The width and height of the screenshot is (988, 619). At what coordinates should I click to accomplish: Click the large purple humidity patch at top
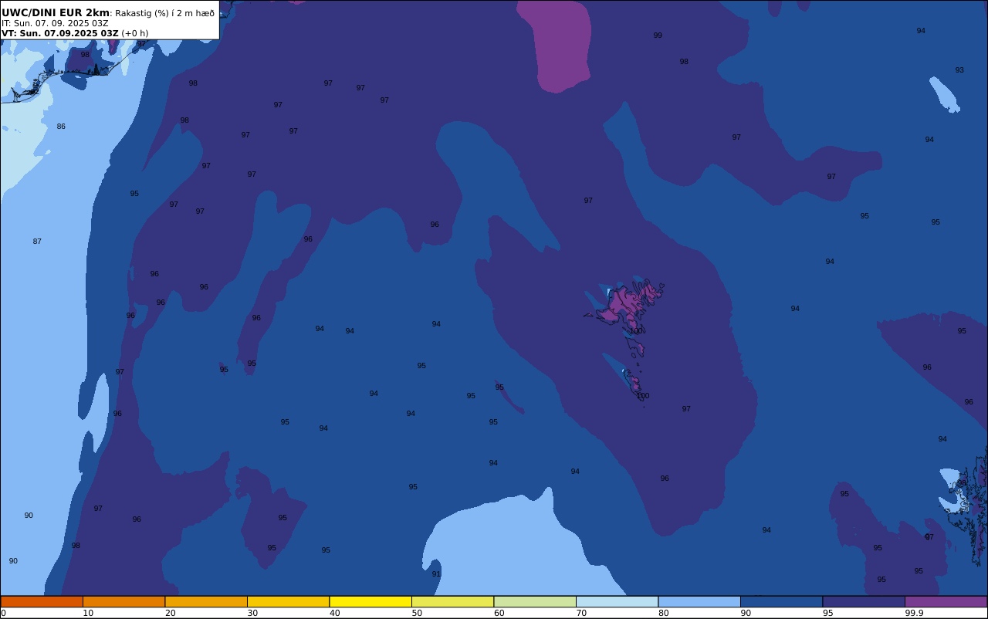(x=557, y=46)
